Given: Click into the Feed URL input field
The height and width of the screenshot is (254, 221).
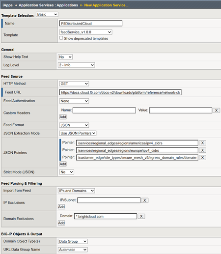Looking at the screenshot, I should point(120,92).
